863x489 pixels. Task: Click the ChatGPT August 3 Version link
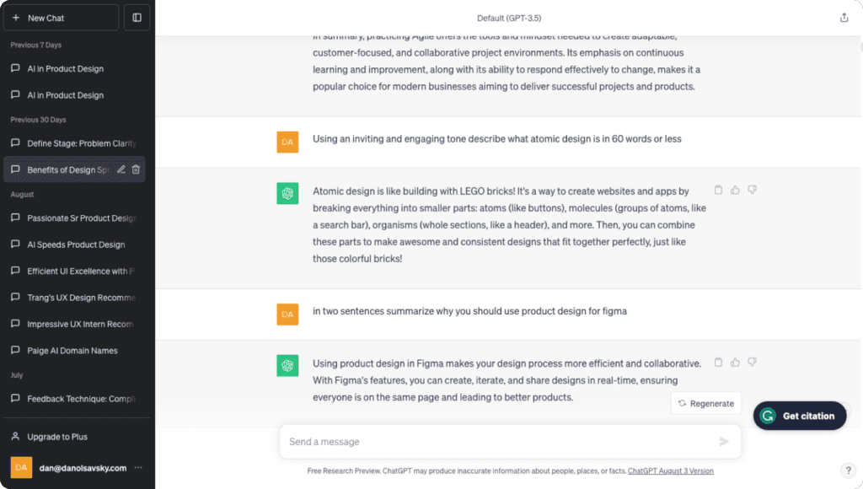point(670,471)
